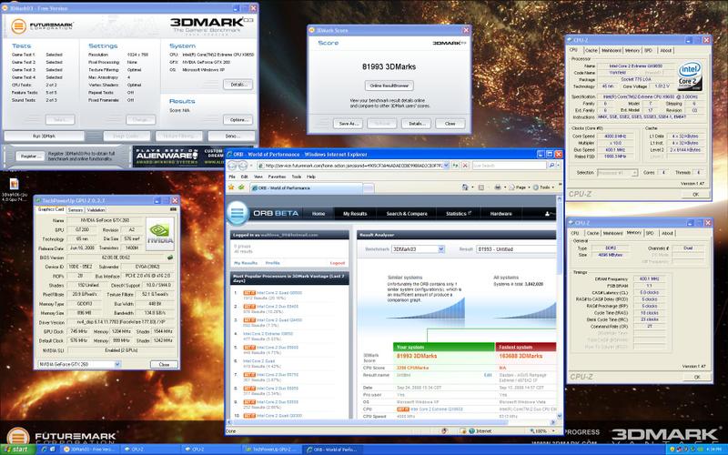Click the IE Home toolbar icon

[x=465, y=187]
